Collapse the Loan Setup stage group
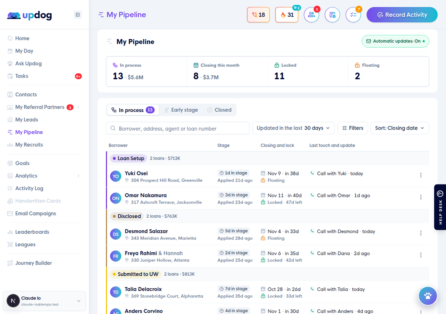This screenshot has height=314, width=446. point(129,158)
